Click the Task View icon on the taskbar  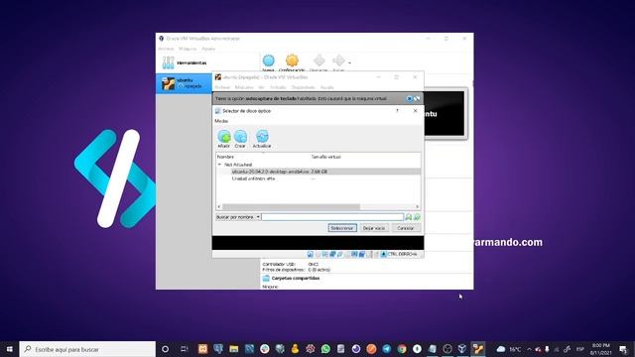tap(185, 349)
